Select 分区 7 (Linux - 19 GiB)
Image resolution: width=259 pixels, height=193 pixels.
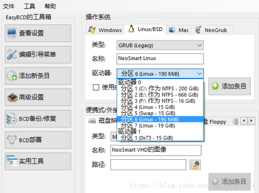(160, 125)
